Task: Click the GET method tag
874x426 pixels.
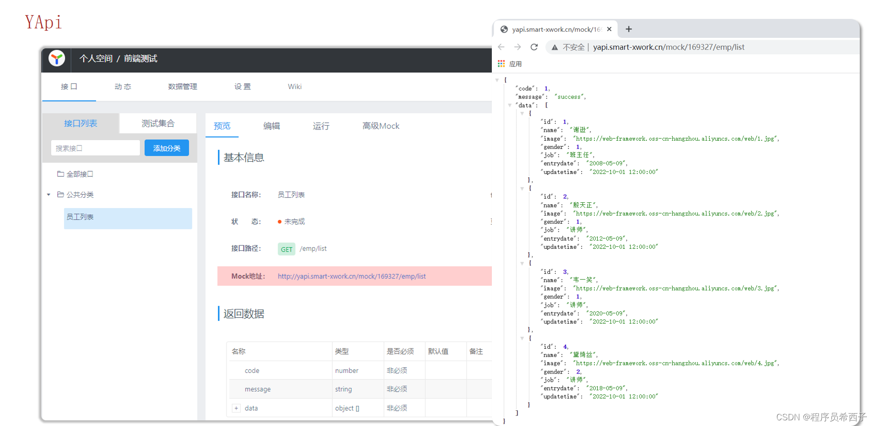Action: pos(286,249)
